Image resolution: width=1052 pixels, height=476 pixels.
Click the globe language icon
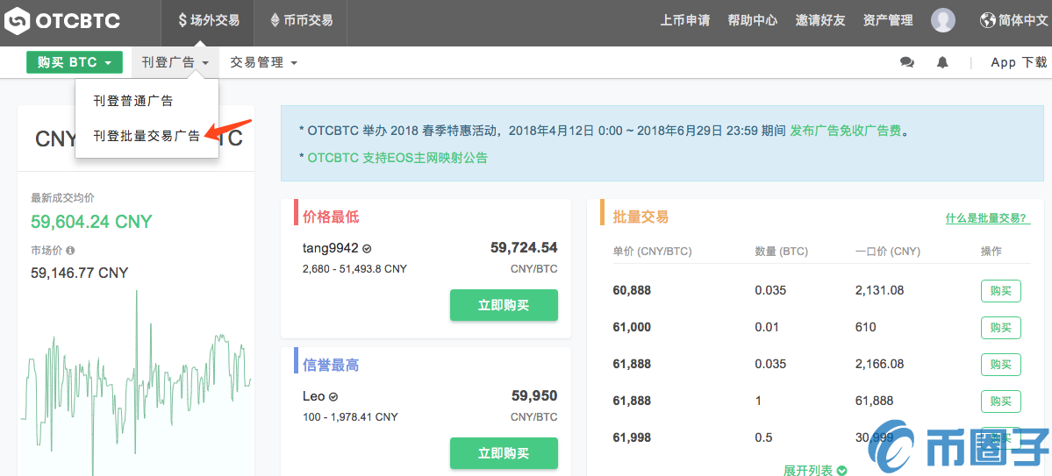987,20
